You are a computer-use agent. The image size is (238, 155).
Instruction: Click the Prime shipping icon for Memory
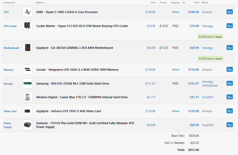175,70
